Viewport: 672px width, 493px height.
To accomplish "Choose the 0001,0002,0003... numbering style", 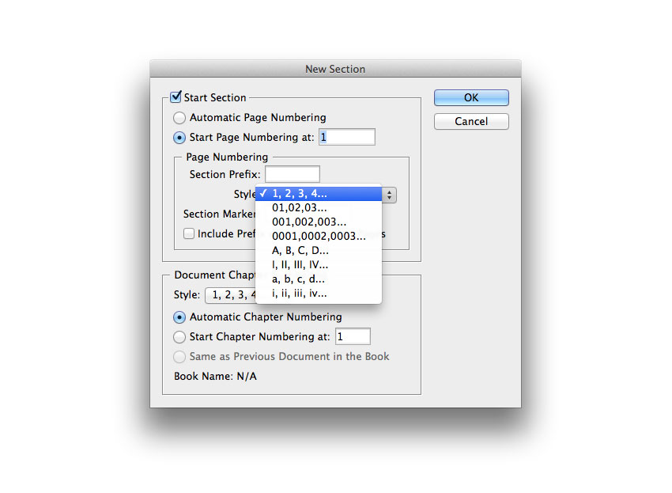I will coord(318,237).
